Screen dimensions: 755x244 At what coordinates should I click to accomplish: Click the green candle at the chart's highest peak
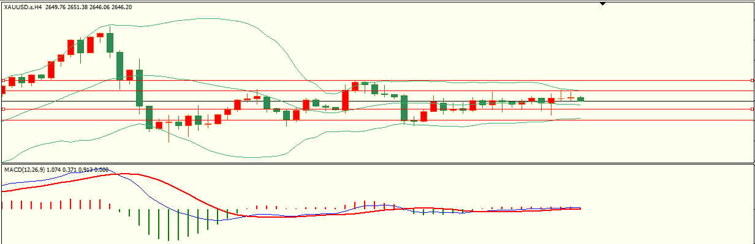(110, 42)
